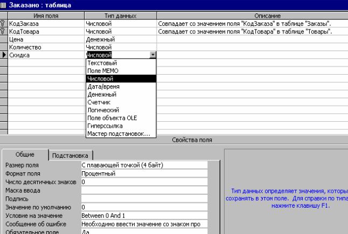Click the Числовой type cell for Количество
The height and width of the screenshot is (234, 348).
point(121,47)
